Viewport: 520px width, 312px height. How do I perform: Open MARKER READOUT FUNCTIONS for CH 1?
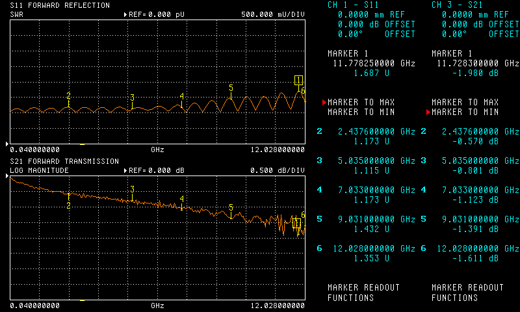[x=363, y=292]
